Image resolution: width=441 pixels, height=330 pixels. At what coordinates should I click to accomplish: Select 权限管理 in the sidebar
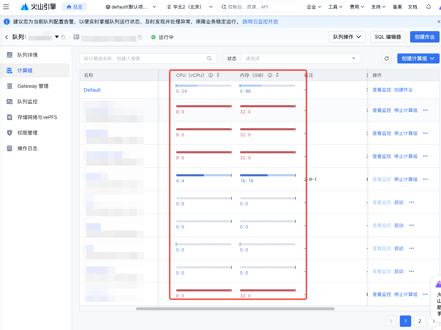(x=35, y=133)
